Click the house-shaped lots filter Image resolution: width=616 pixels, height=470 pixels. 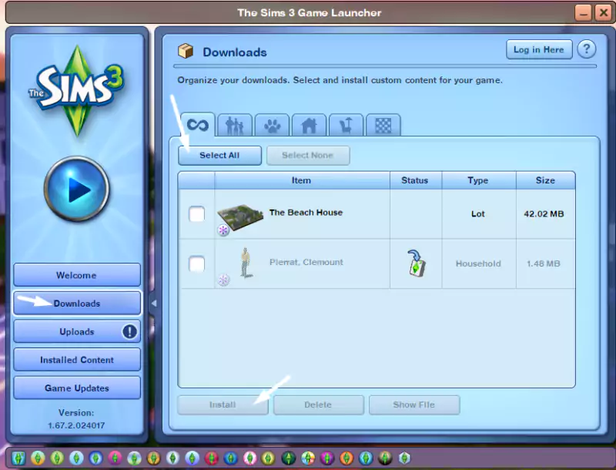[308, 123]
